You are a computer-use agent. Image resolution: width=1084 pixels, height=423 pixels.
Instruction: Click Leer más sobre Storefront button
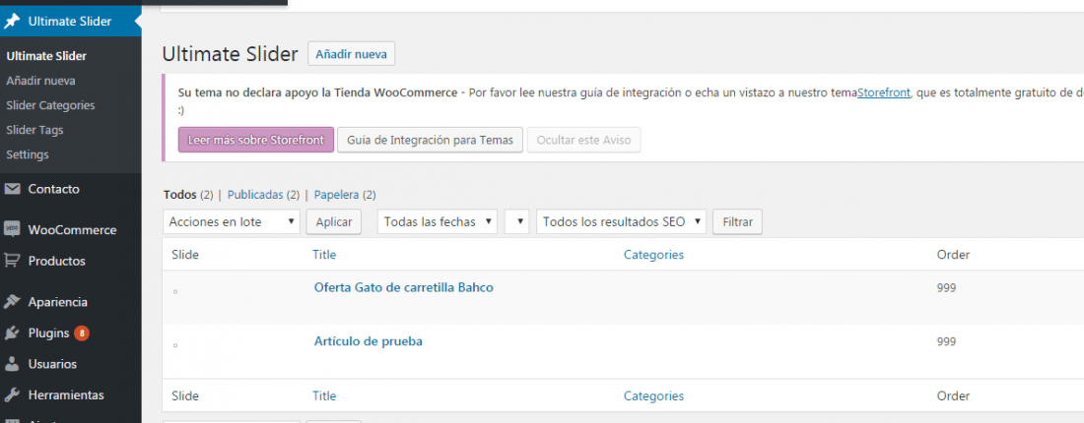click(256, 140)
